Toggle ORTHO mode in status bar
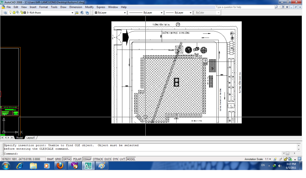This screenshot has height=178, width=306. pos(67,159)
